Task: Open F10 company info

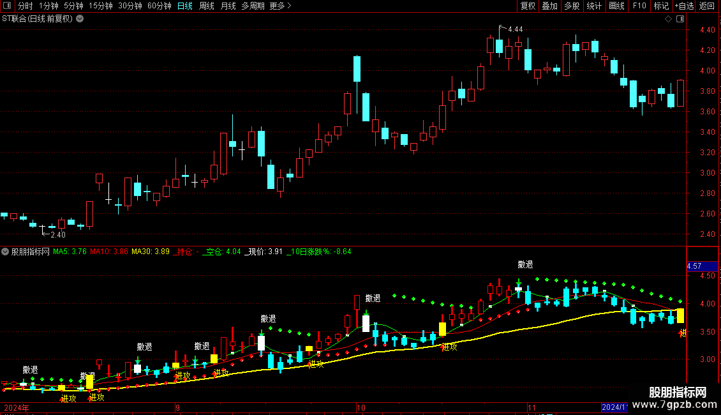Action: (x=639, y=6)
